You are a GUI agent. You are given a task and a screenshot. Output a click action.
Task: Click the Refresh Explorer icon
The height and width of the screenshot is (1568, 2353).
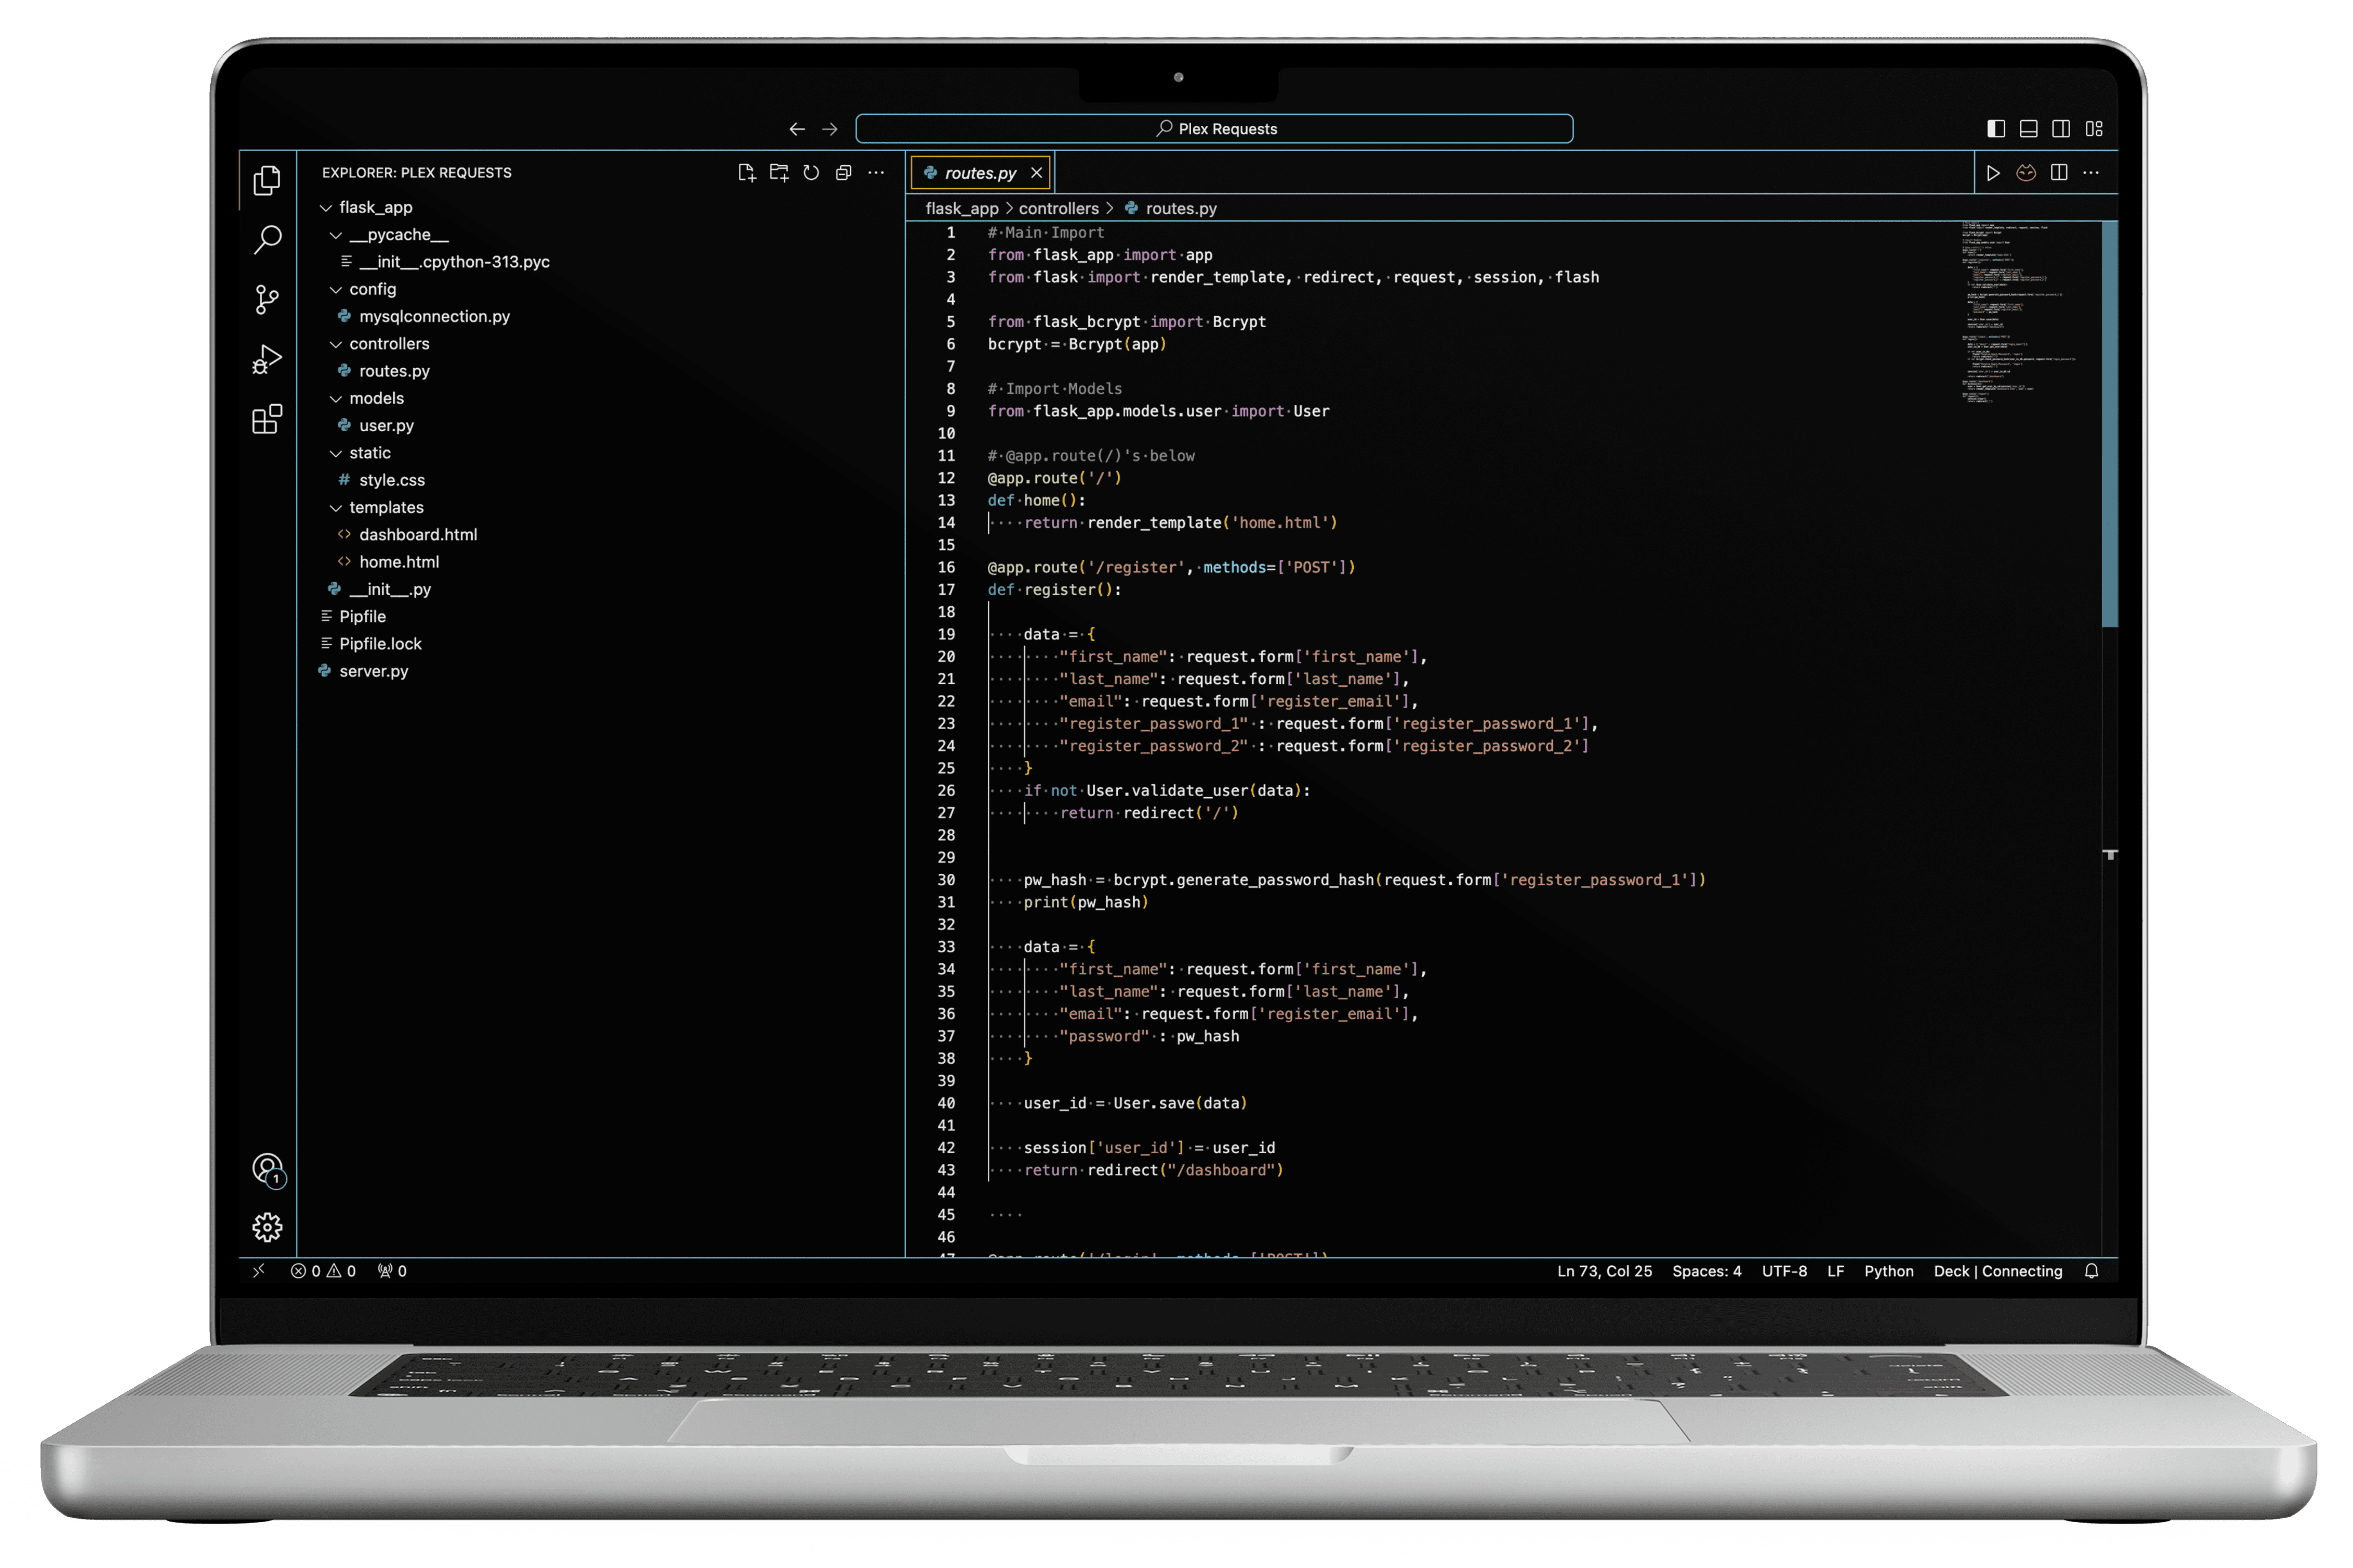coord(812,173)
